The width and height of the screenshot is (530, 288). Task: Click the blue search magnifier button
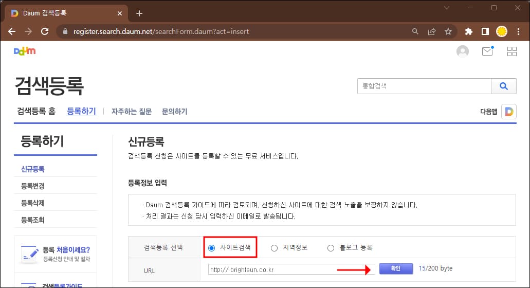tap(504, 86)
